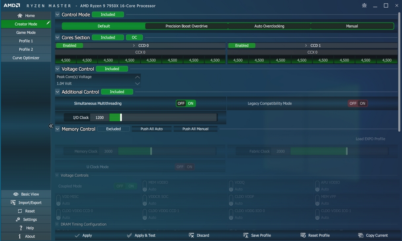Collapse the sidebar with the double-chevron icon
The width and height of the screenshot is (402, 241).
tap(51, 126)
